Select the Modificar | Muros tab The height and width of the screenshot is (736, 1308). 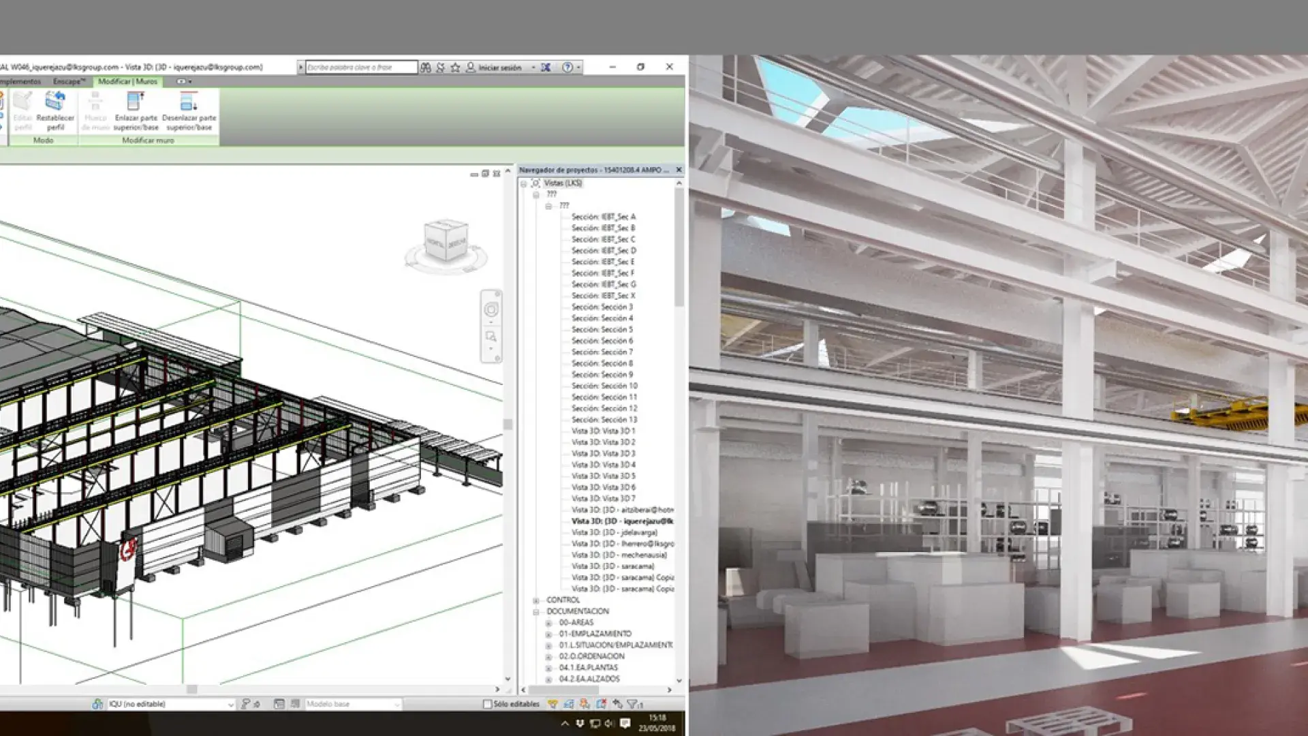point(127,81)
